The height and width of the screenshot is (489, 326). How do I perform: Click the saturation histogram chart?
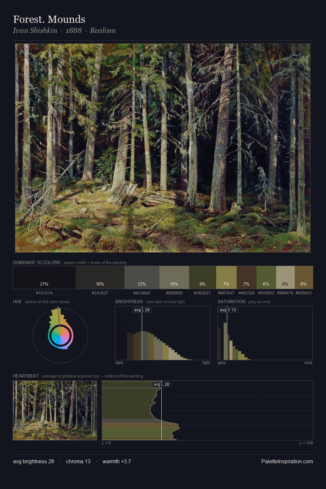[265, 333]
